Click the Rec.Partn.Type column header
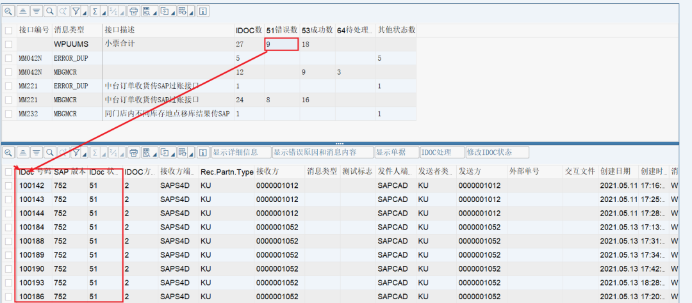 click(x=226, y=172)
